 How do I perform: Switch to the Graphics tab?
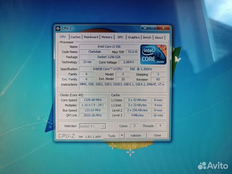pos(134,37)
